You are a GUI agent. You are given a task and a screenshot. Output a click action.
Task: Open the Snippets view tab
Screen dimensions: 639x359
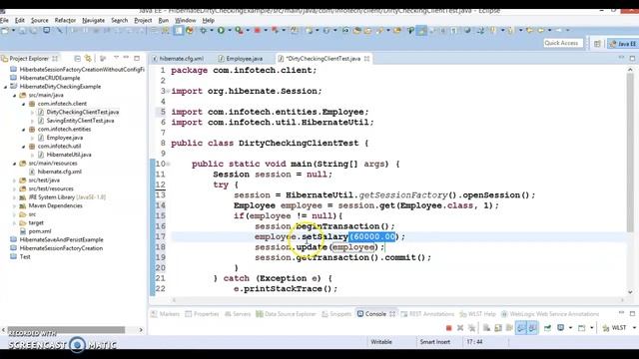(336, 314)
